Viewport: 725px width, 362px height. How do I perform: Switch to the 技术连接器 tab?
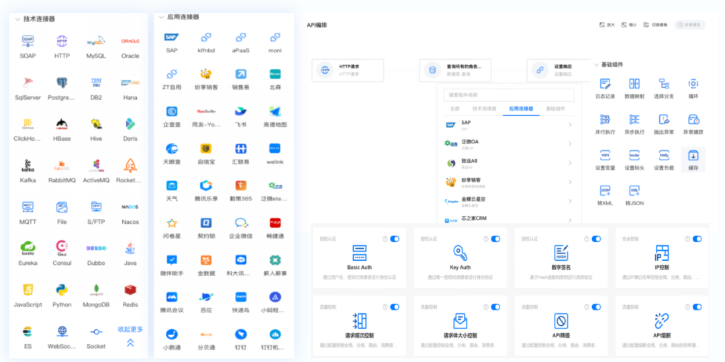click(x=483, y=109)
